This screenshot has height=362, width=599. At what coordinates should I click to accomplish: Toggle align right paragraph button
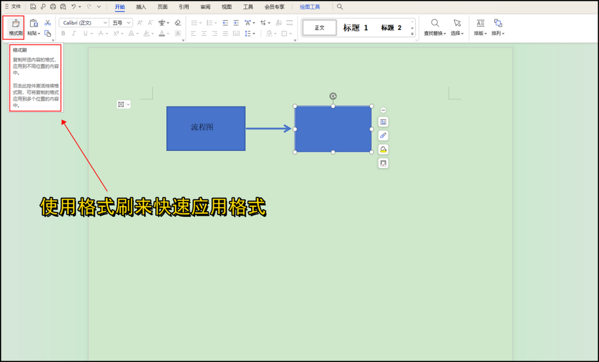[x=215, y=33]
